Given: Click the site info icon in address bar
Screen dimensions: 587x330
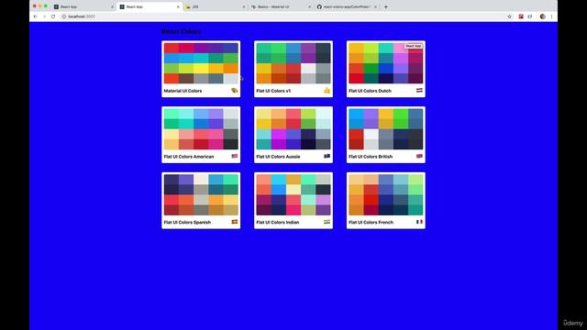Looking at the screenshot, I should tap(63, 16).
